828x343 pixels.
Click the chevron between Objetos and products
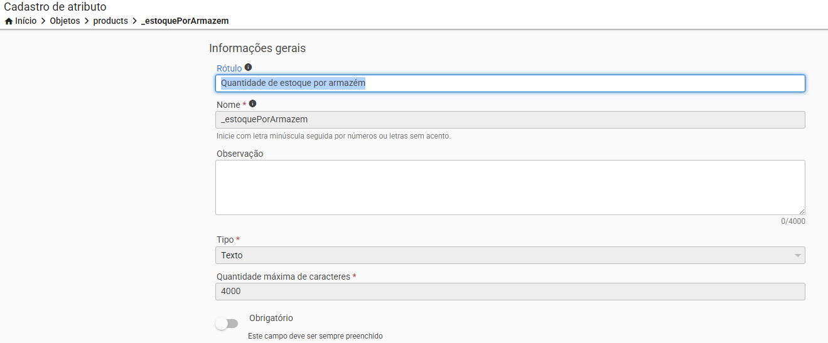pos(87,21)
